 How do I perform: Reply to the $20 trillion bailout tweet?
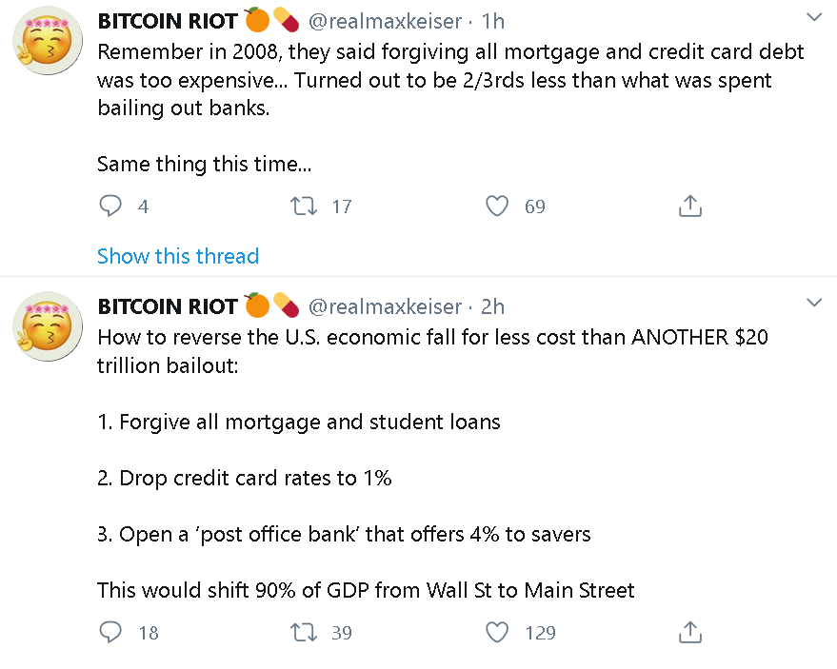(x=110, y=632)
